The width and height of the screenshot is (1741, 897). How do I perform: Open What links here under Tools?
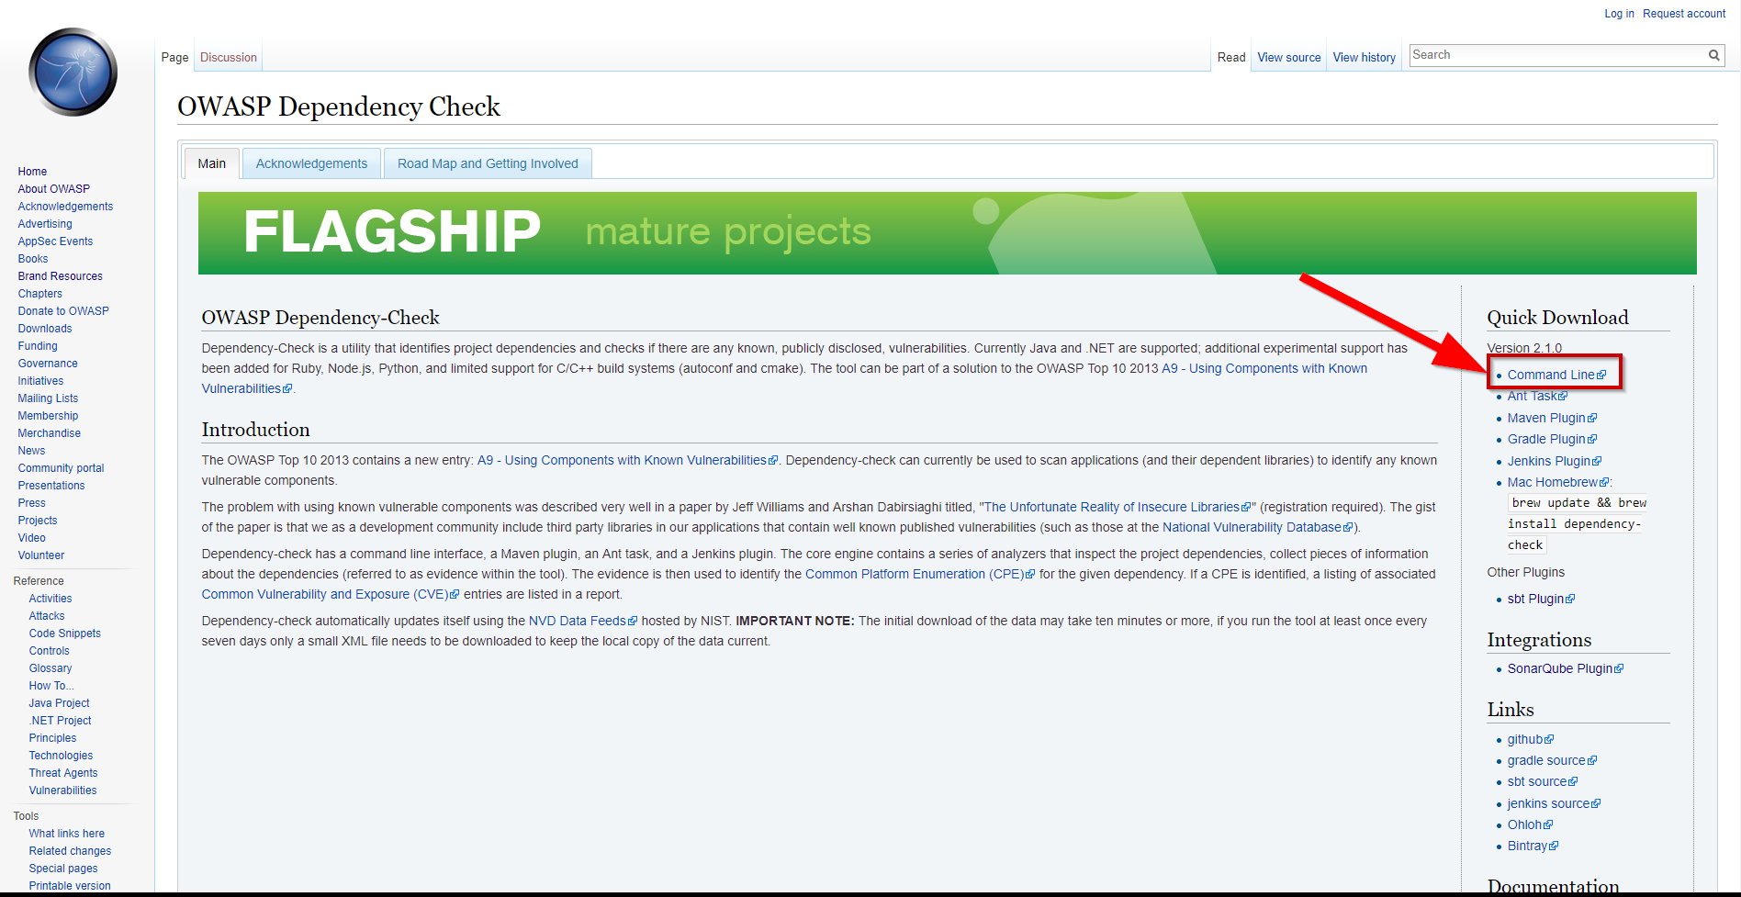67,834
